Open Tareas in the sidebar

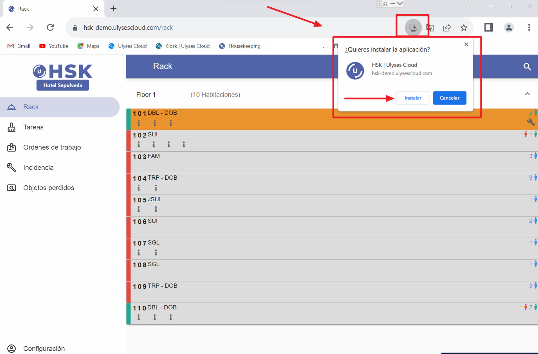click(33, 127)
